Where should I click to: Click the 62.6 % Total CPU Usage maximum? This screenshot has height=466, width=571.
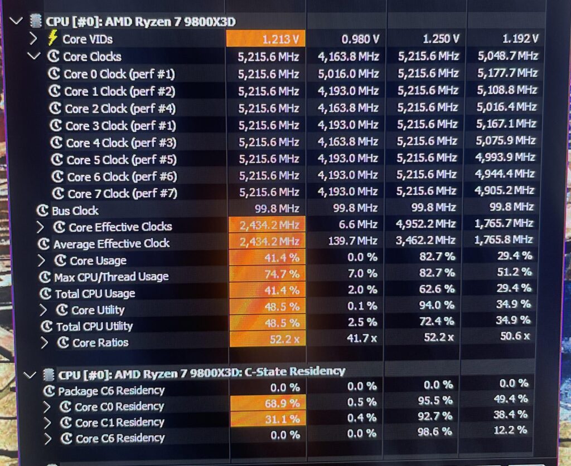(x=437, y=289)
